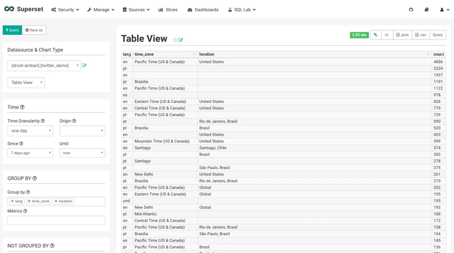Click the short link chain icon
The width and height of the screenshot is (454, 253).
pos(376,35)
